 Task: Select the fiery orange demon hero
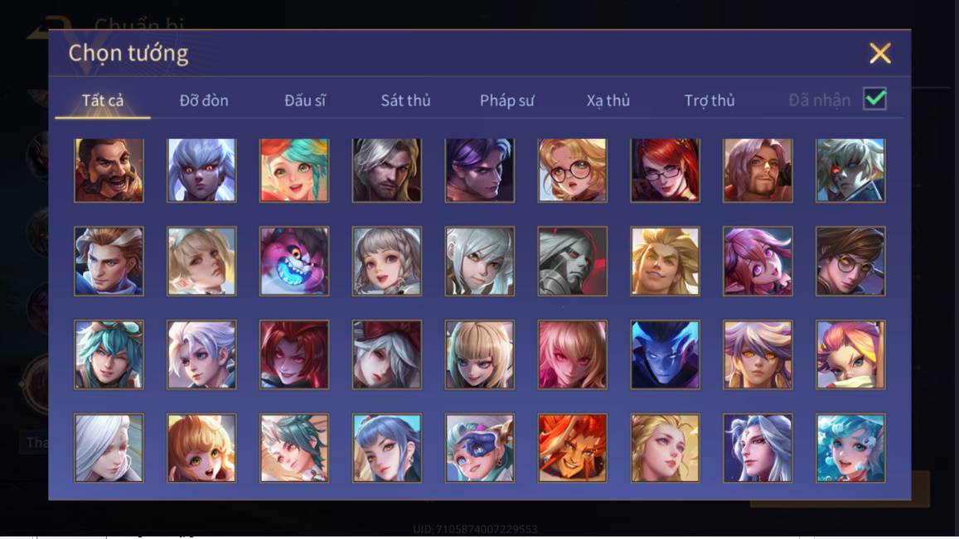point(573,448)
